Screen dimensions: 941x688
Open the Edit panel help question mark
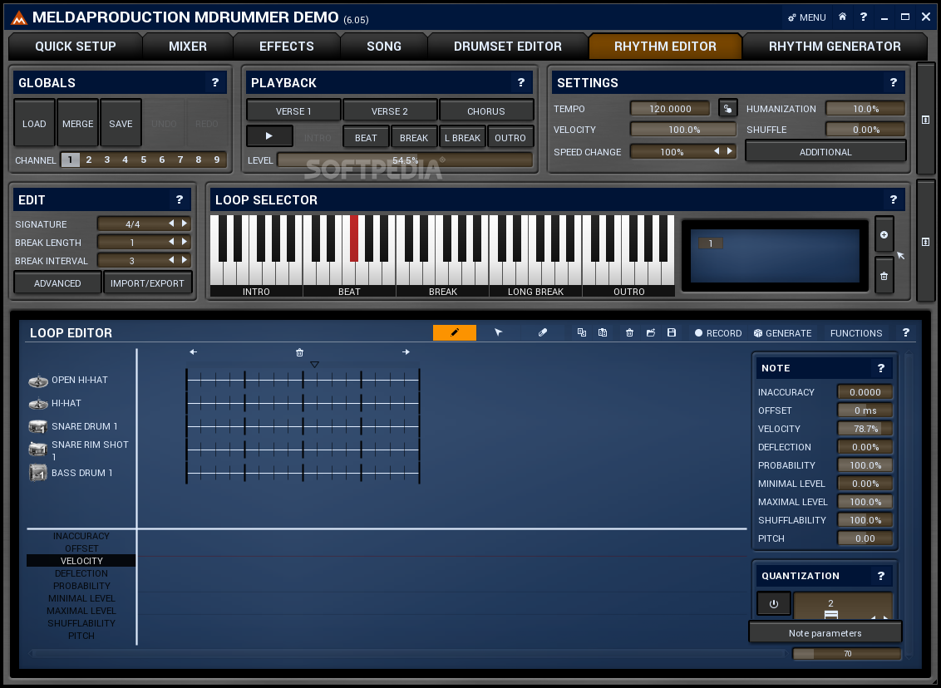tap(179, 199)
